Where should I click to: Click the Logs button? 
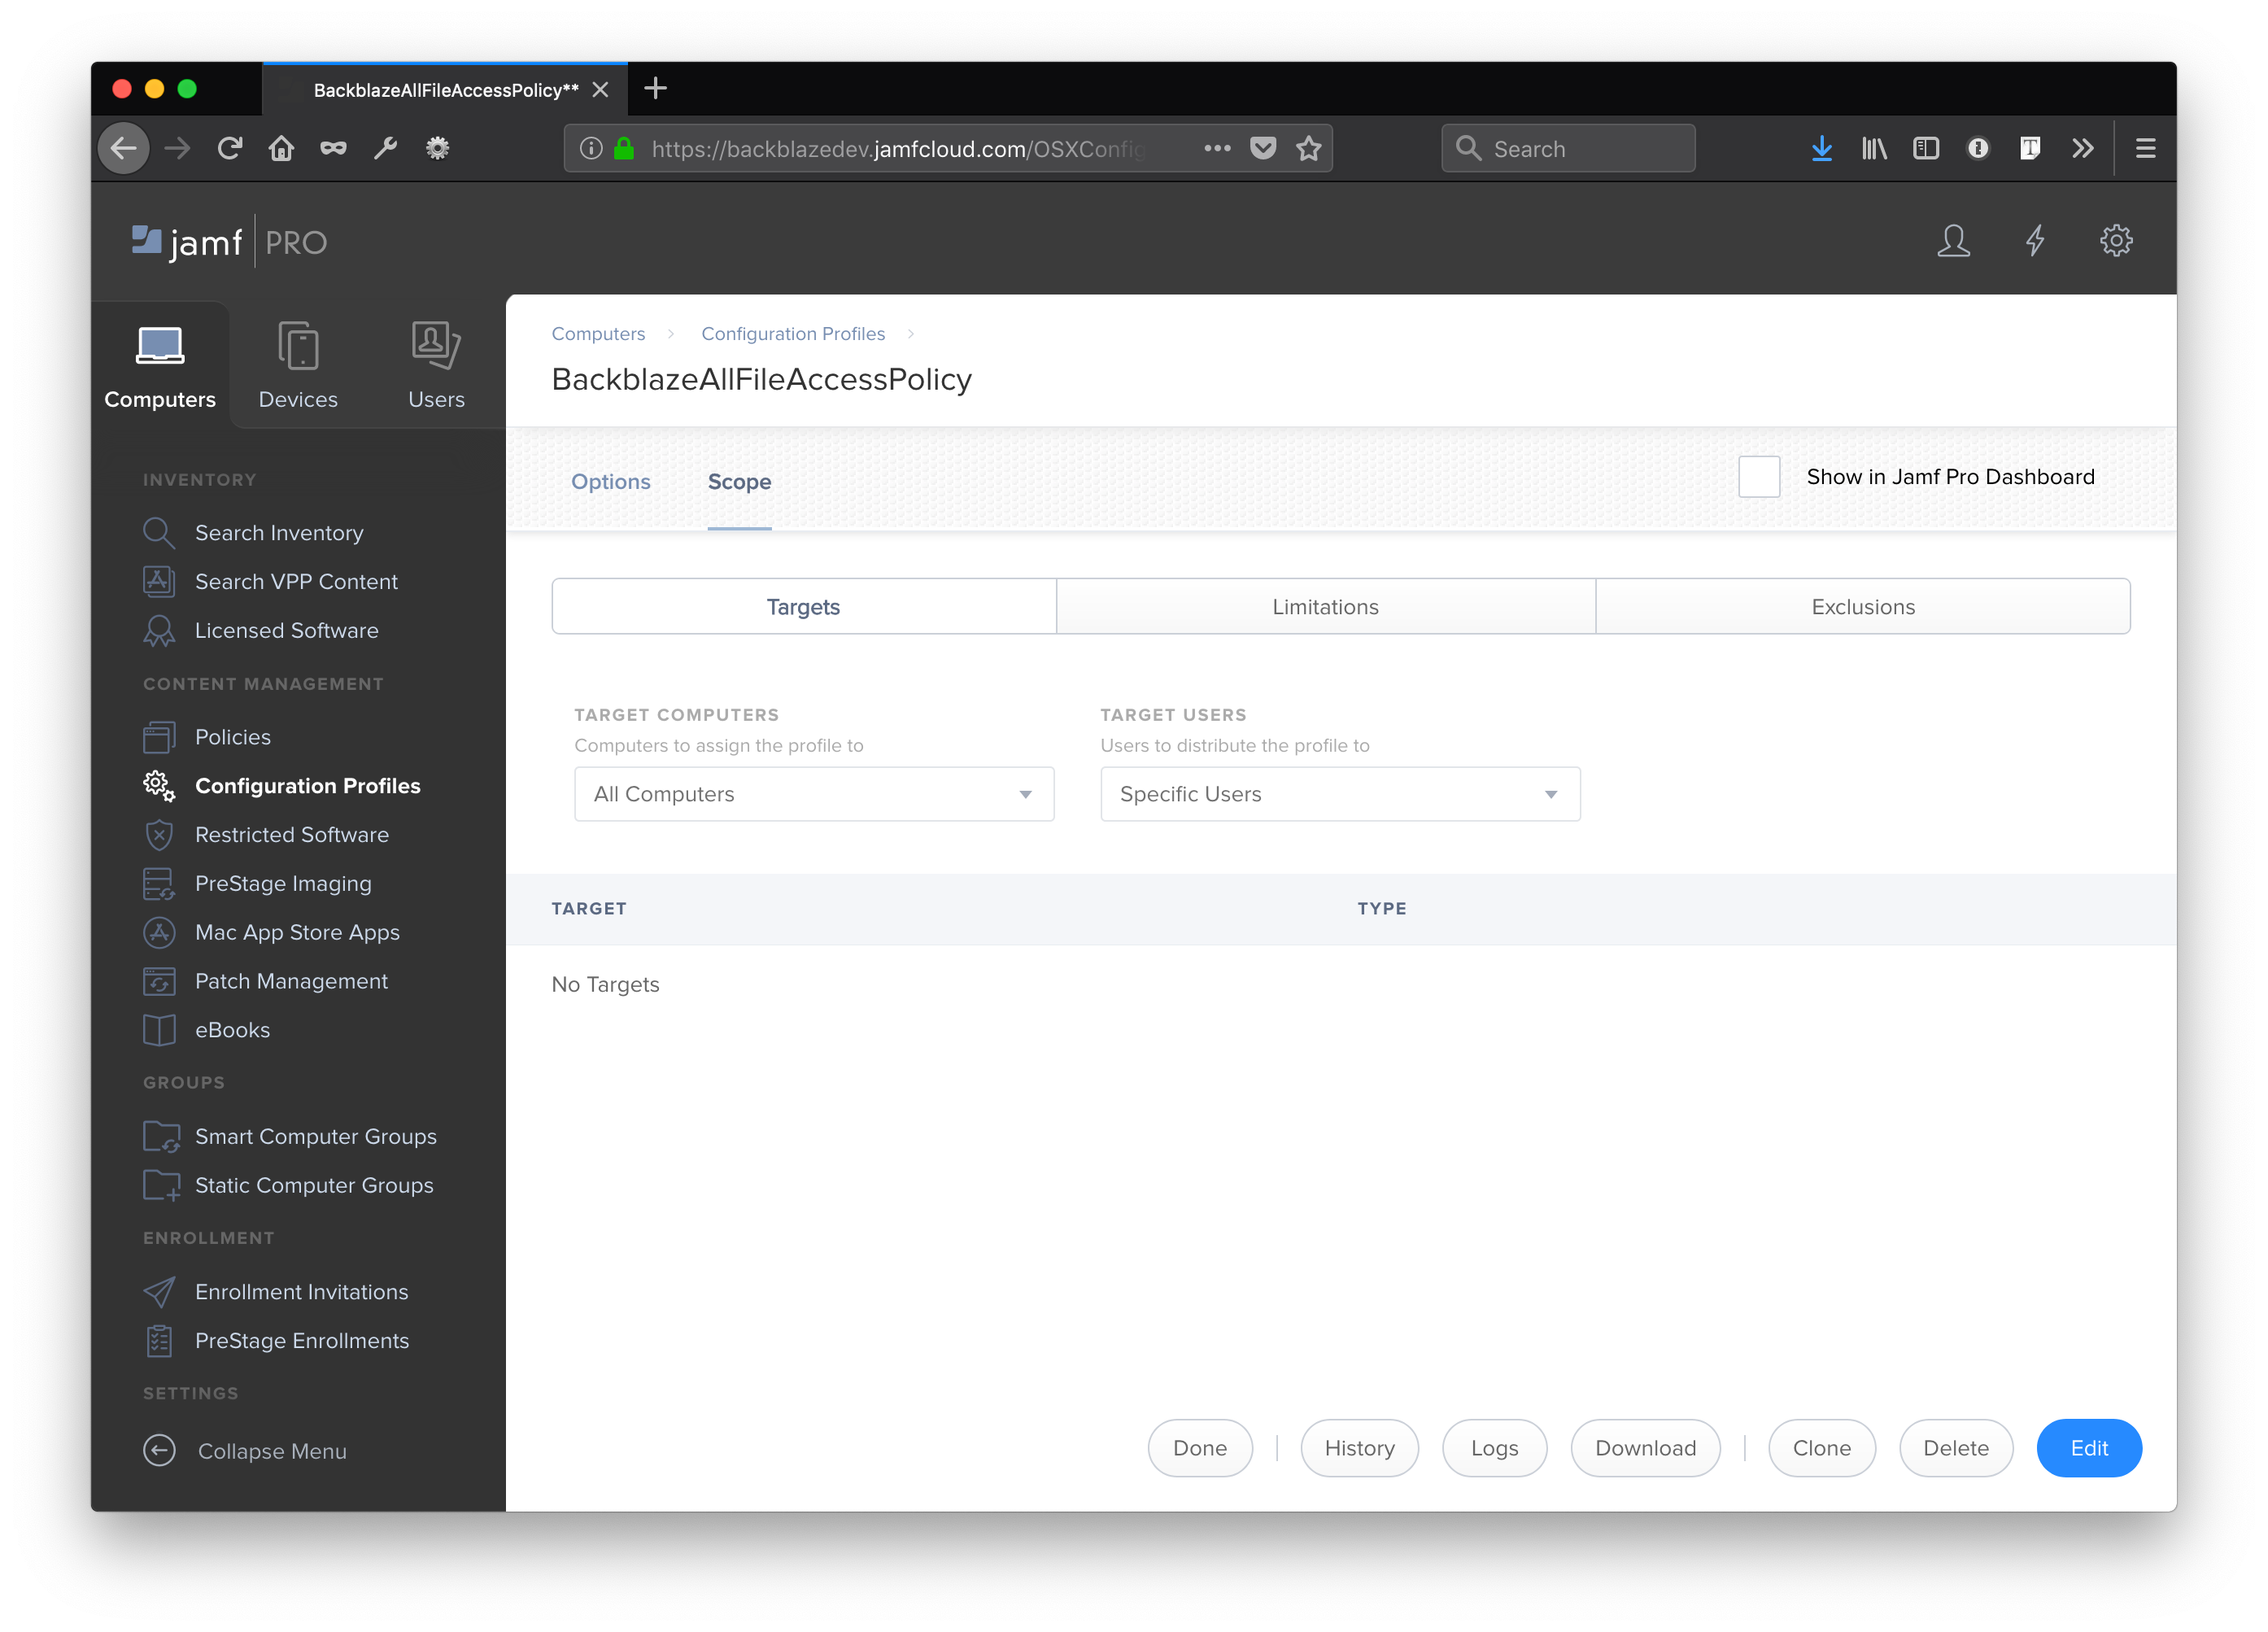[1495, 1449]
